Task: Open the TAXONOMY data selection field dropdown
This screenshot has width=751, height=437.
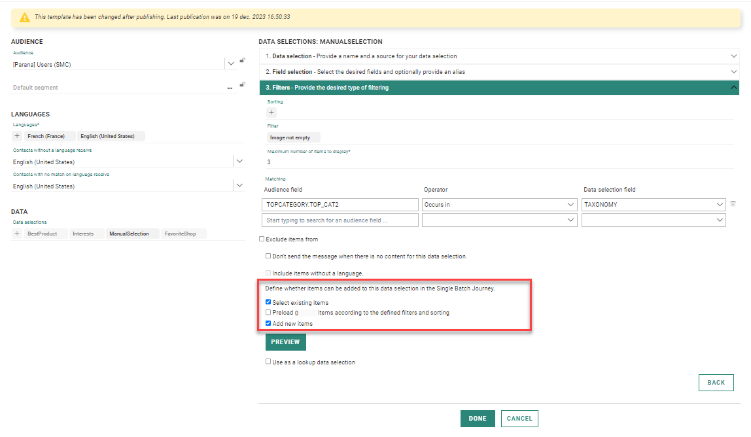Action: pyautogui.click(x=653, y=205)
